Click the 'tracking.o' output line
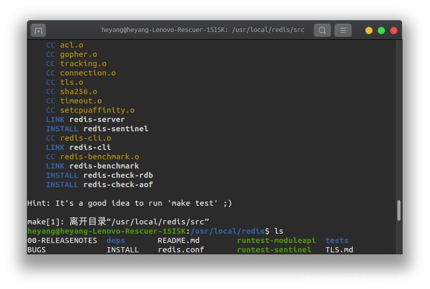The image size is (430, 289). 76,64
